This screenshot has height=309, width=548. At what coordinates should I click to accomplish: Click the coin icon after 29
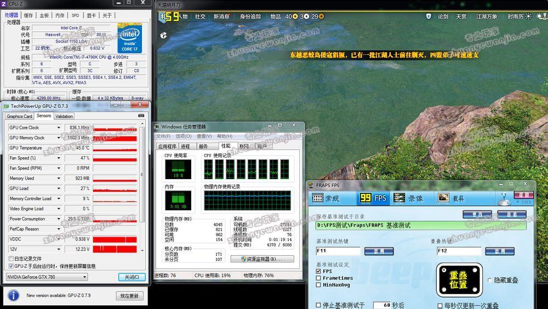tap(321, 16)
